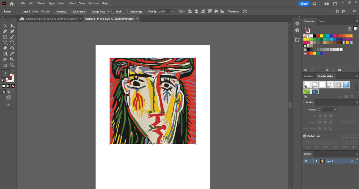Reset to default fill and stroke
Viewport: 359px width, 189px height.
(x=3, y=81)
